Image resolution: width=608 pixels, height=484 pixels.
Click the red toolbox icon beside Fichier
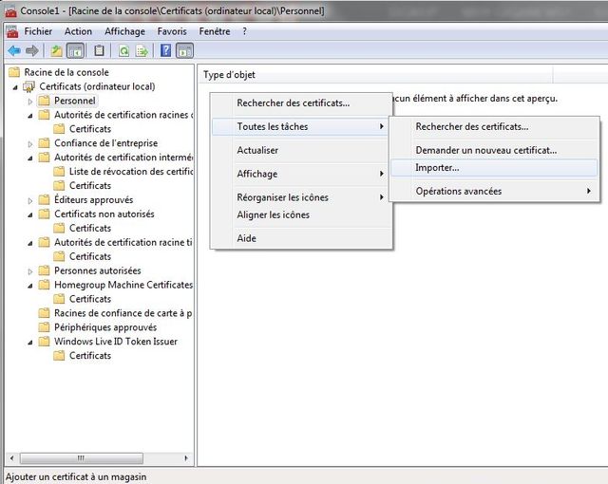(12, 31)
